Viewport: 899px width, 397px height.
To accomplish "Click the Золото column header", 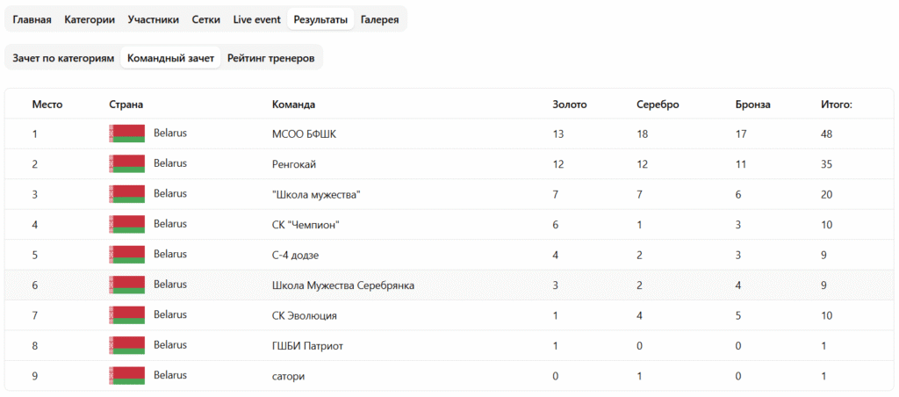I will [570, 105].
